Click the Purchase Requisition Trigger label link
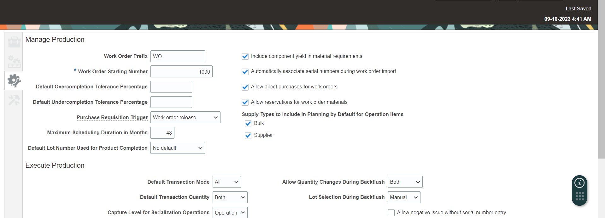This screenshot has width=605, height=218. pos(112,117)
